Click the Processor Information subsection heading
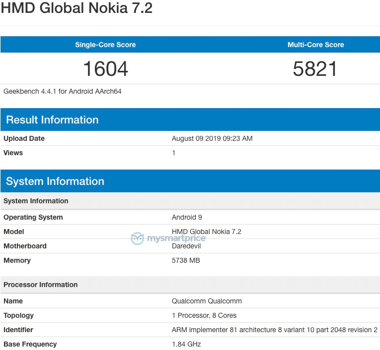Screen dimensions: 380x350 coord(41,285)
